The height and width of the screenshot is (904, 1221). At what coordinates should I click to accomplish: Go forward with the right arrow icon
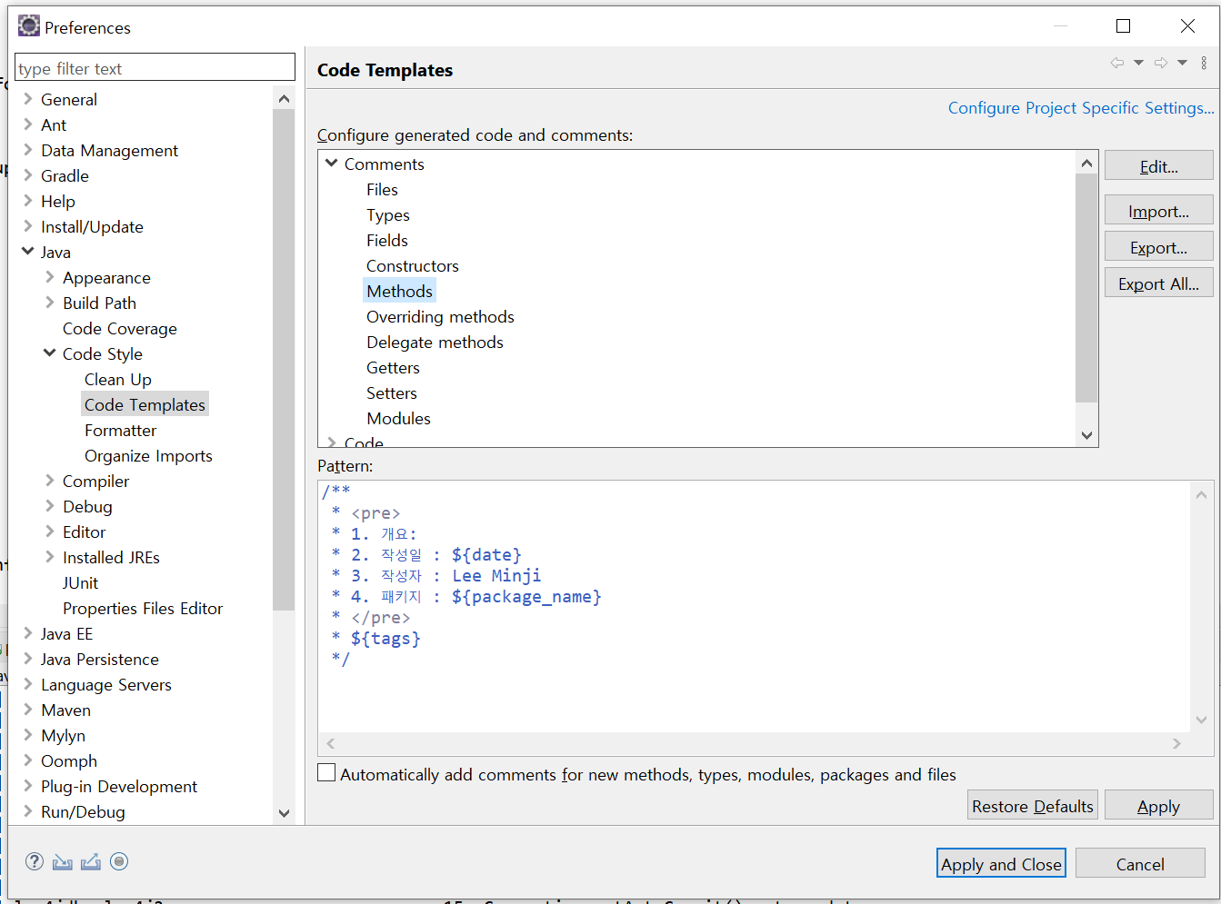(x=1161, y=63)
